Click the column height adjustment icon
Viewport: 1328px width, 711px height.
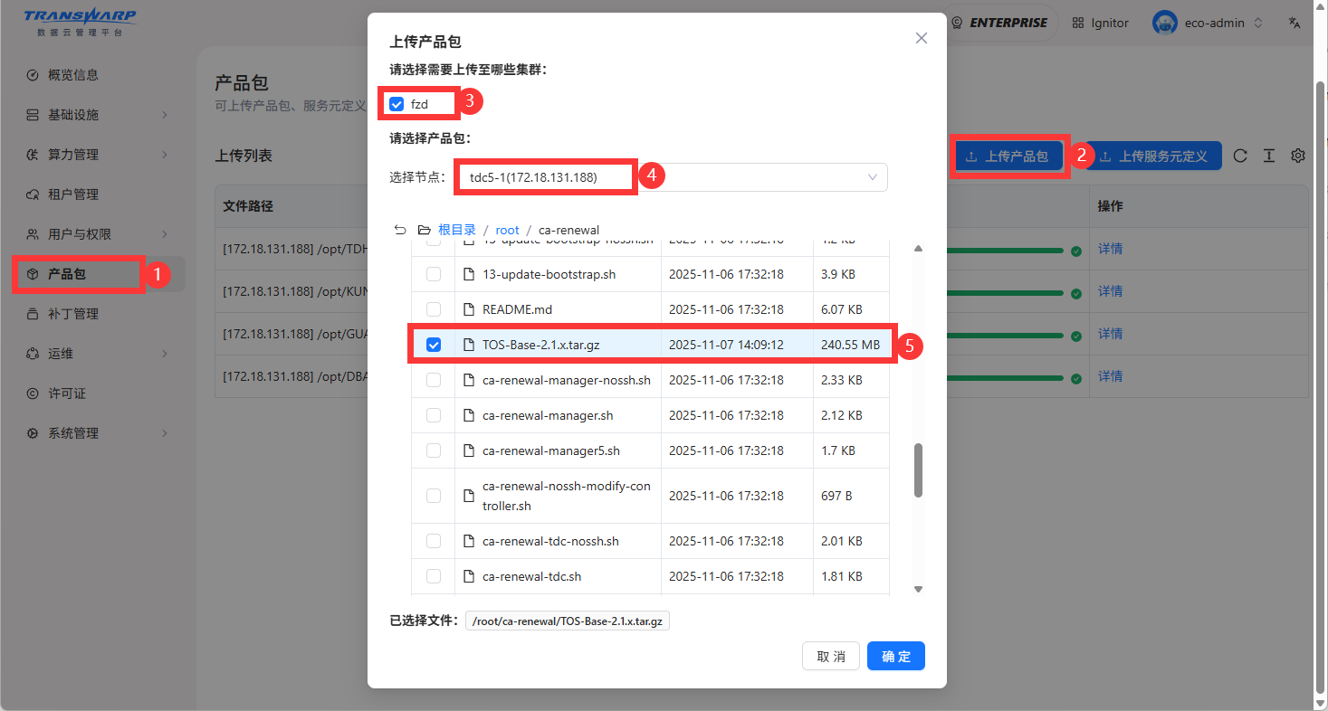click(x=1269, y=156)
